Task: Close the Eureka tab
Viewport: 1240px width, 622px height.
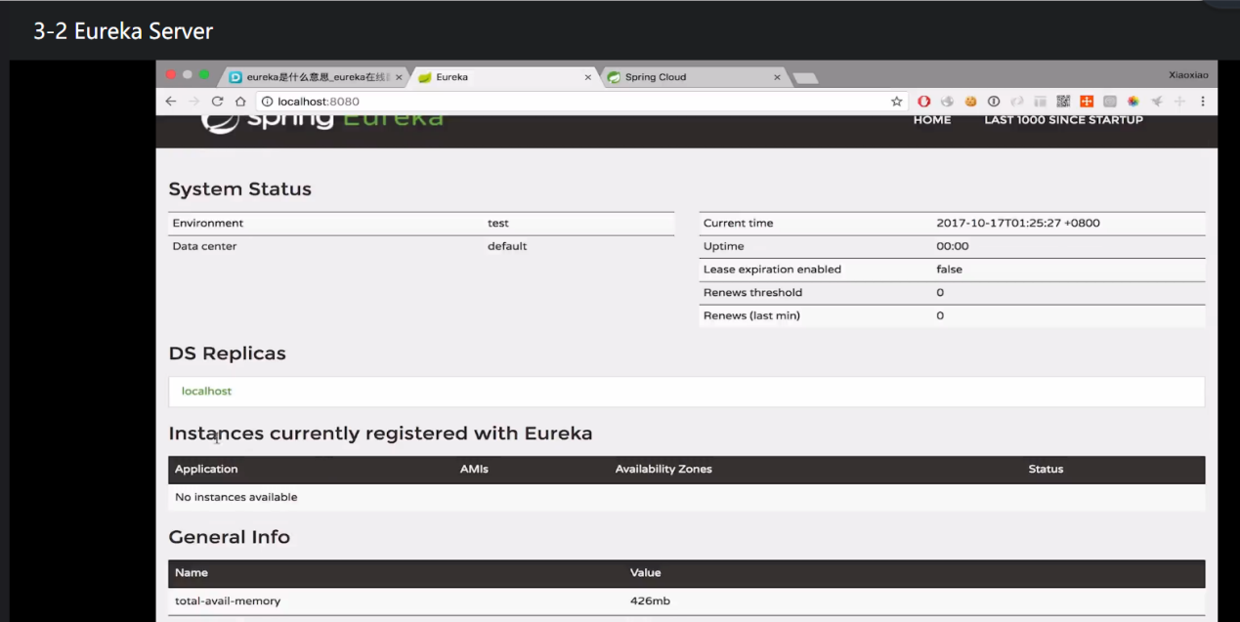Action: click(588, 77)
